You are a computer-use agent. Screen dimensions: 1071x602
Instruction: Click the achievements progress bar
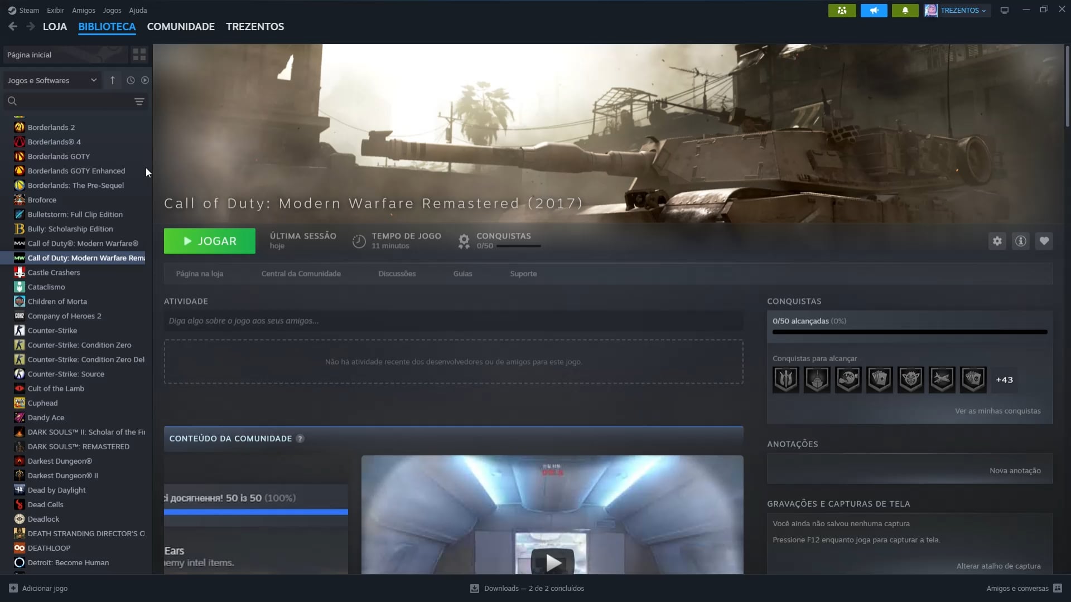click(909, 332)
